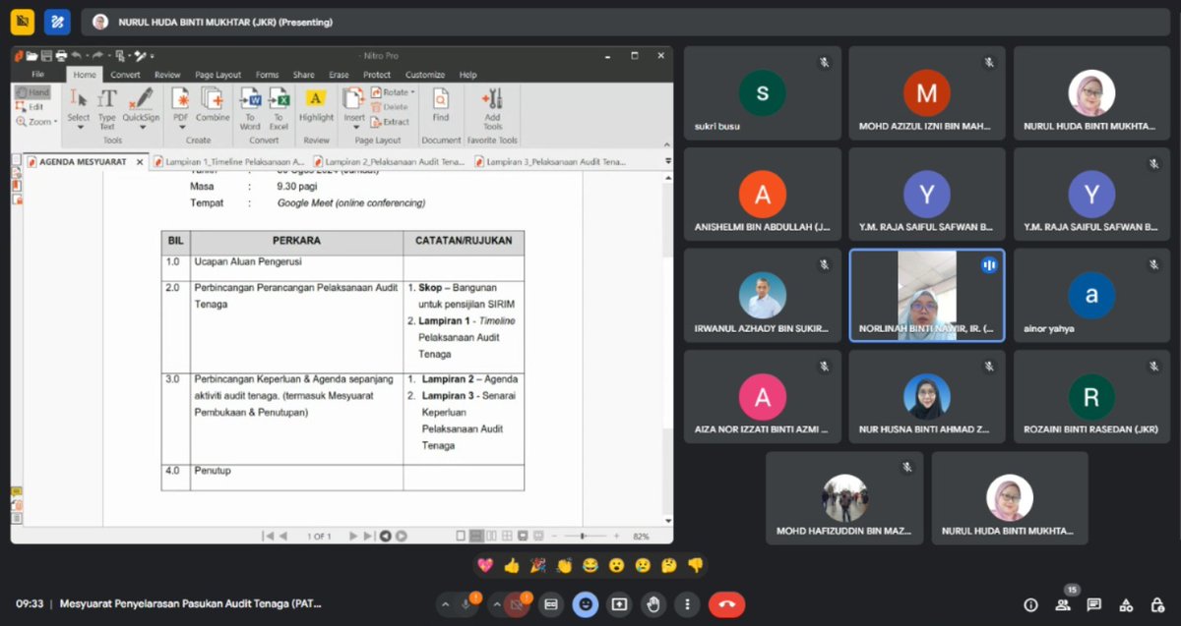
Task: Choose the Edit tool in Nitro Pro
Action: tap(31, 107)
